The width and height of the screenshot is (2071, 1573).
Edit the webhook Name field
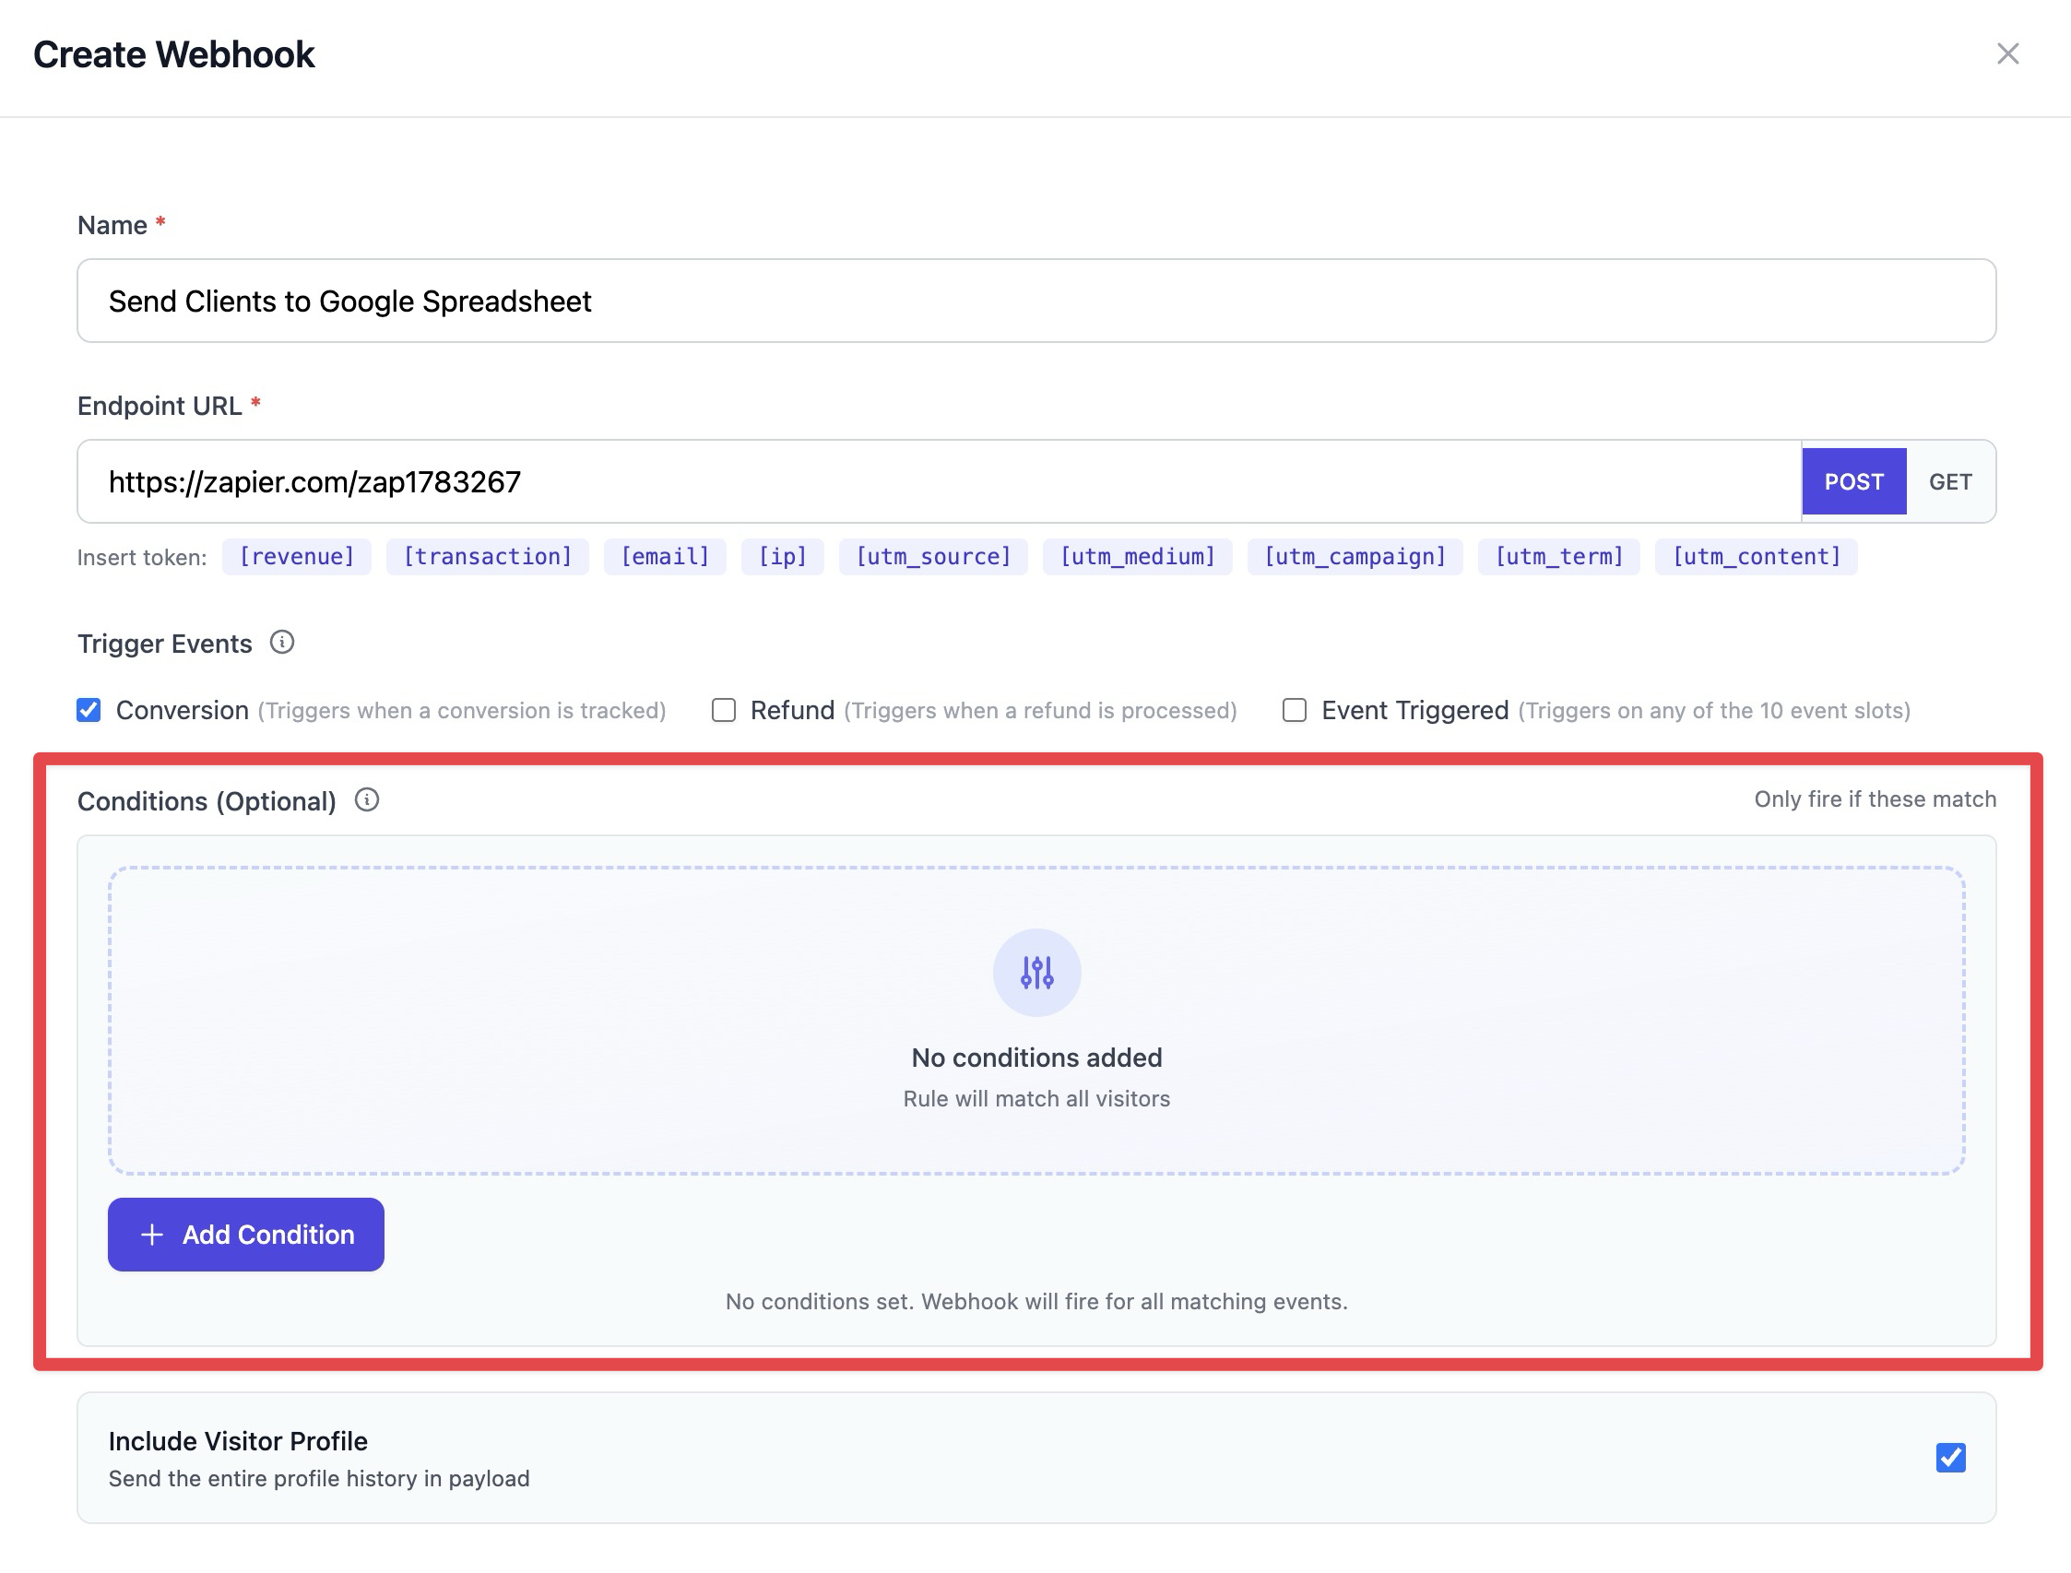[x=1036, y=301]
